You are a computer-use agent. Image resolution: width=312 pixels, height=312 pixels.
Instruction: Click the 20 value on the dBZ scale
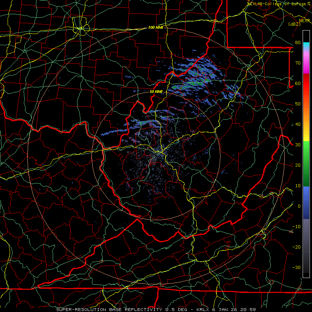pyautogui.click(x=298, y=165)
